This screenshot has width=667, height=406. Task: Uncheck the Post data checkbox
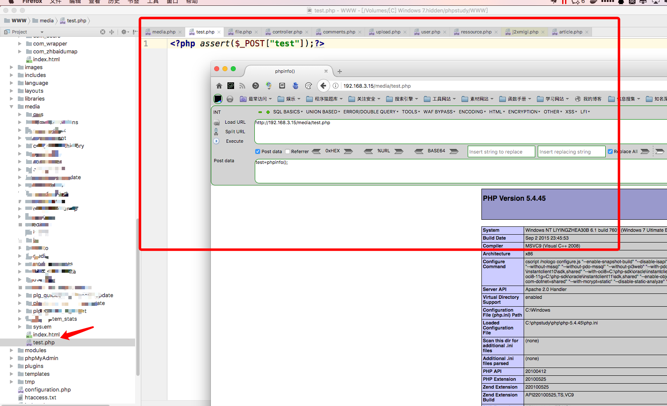(x=258, y=151)
